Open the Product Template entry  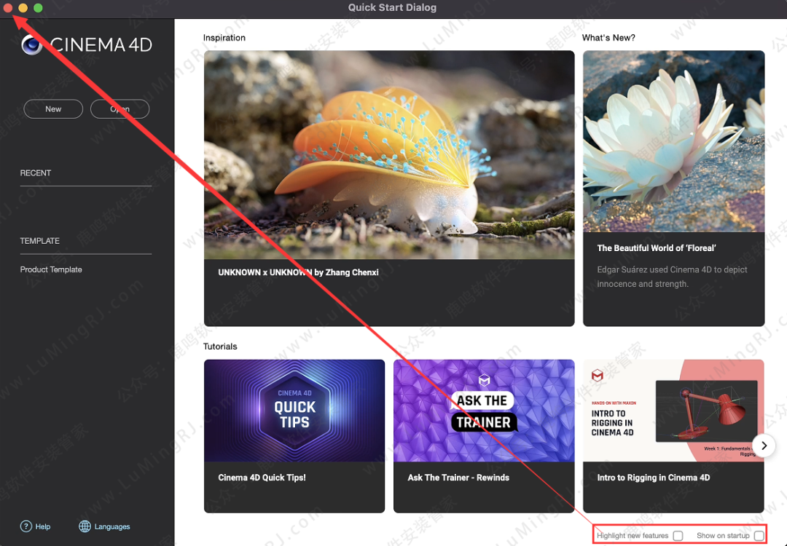[51, 269]
